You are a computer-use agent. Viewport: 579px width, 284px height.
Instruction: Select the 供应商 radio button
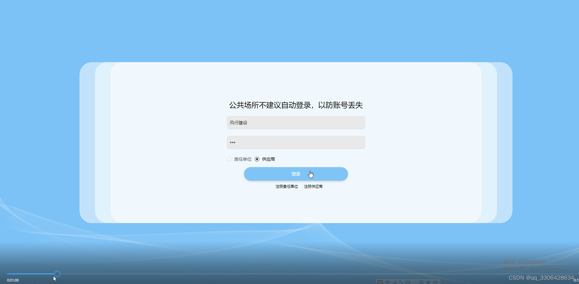tap(257, 159)
